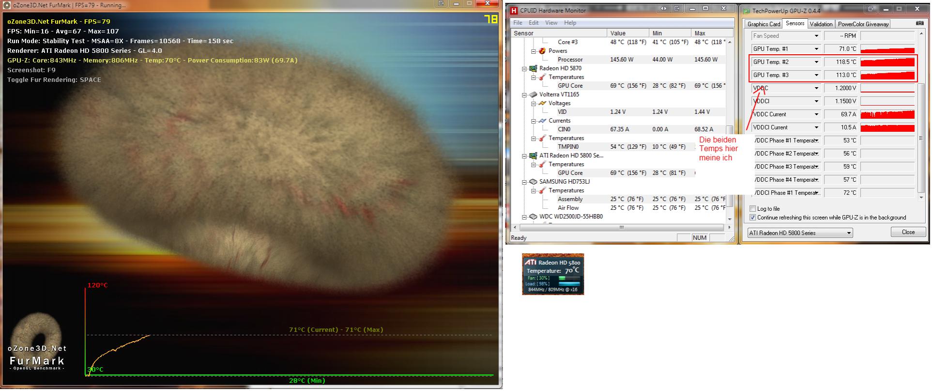Image resolution: width=932 pixels, height=391 pixels.
Task: Collapse the Radeon HD 5870 tree node
Action: [x=524, y=68]
